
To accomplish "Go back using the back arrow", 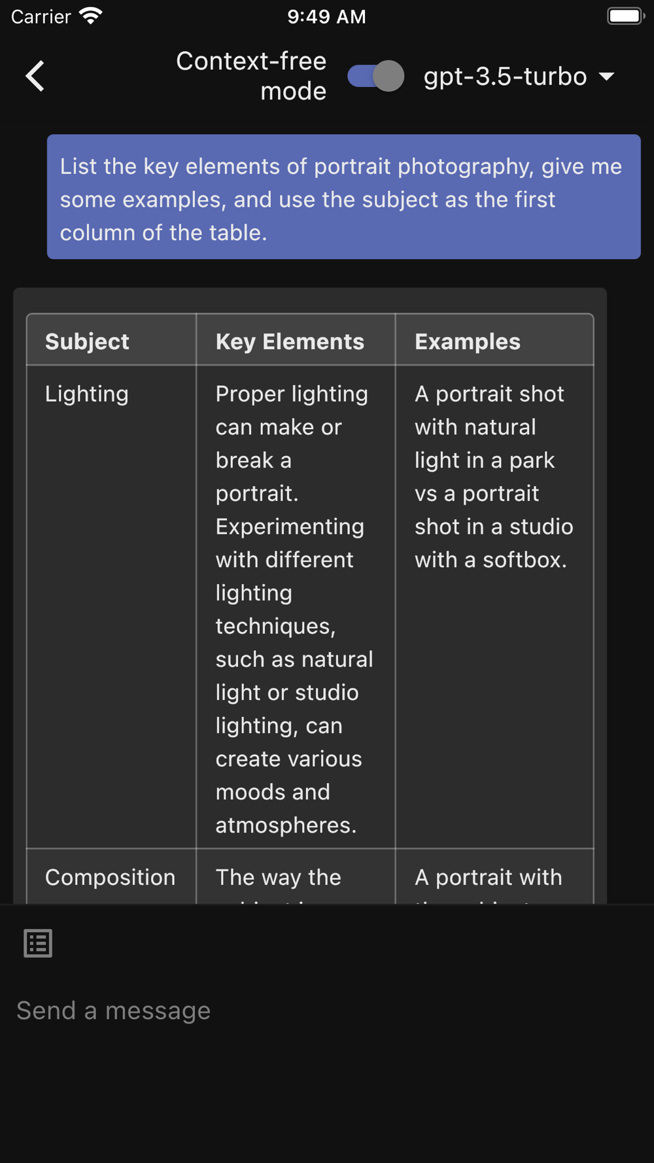I will point(35,77).
